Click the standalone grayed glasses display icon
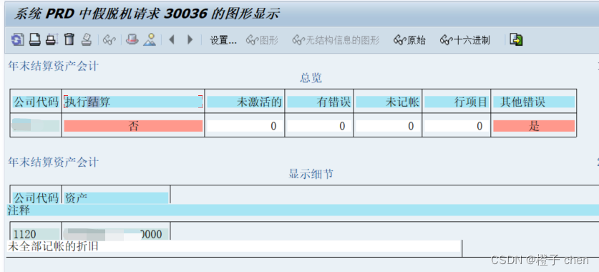 109,40
